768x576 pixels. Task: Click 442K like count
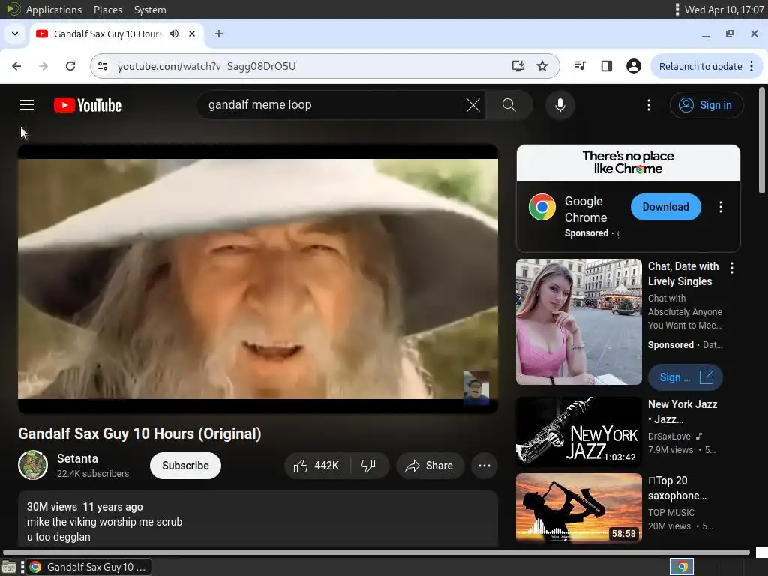click(326, 466)
